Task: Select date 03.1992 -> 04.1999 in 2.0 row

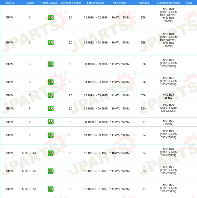Action: pyautogui.click(x=96, y=42)
